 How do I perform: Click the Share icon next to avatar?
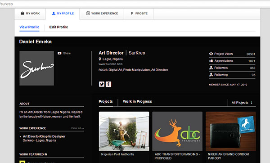tap(59, 53)
